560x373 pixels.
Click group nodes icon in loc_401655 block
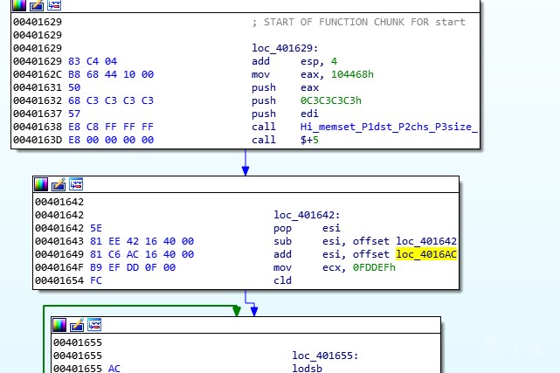point(94,325)
